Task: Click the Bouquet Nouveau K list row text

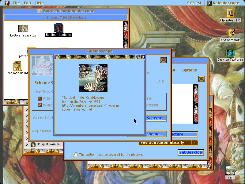Action: tap(50, 144)
